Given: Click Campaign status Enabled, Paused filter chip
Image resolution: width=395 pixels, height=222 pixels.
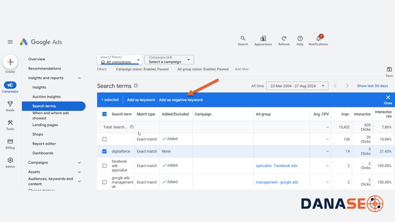Looking at the screenshot, I should 142,69.
